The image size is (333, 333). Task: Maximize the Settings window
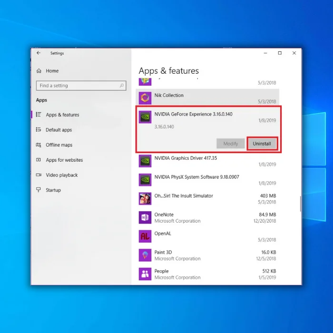280,53
